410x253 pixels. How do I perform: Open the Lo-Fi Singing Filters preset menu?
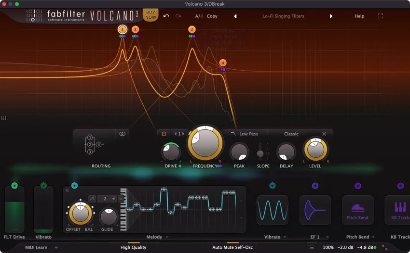coord(283,16)
